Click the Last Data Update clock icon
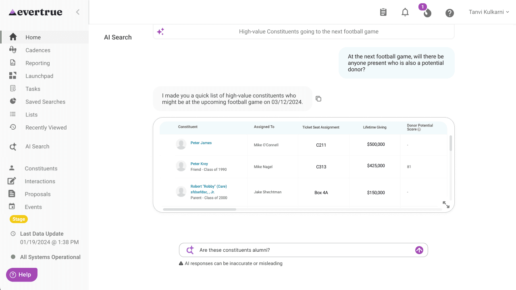Image resolution: width=516 pixels, height=290 pixels. point(13,234)
